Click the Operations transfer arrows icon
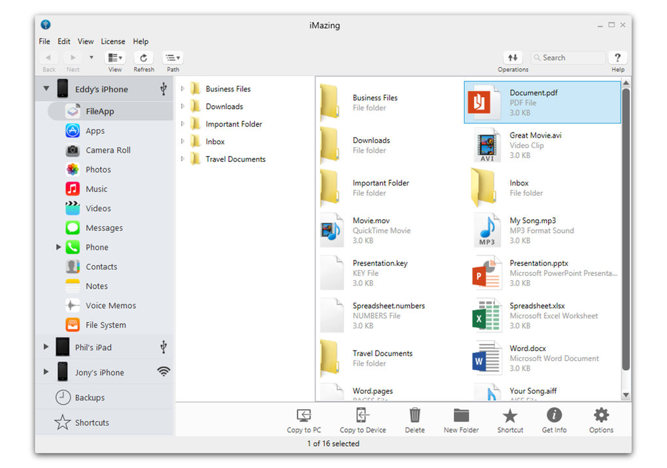The height and width of the screenshot is (468, 667). point(513,58)
